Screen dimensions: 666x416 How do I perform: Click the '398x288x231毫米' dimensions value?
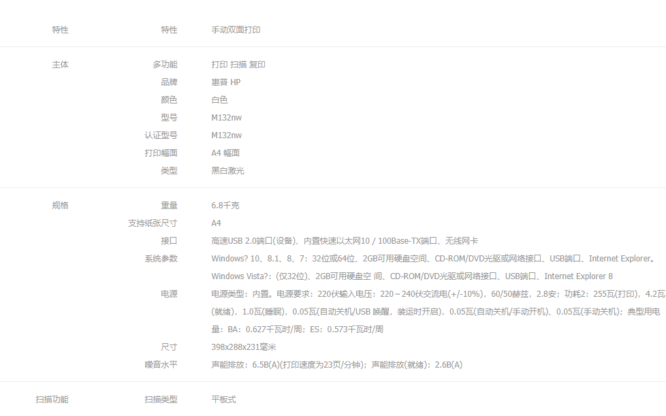244,347
